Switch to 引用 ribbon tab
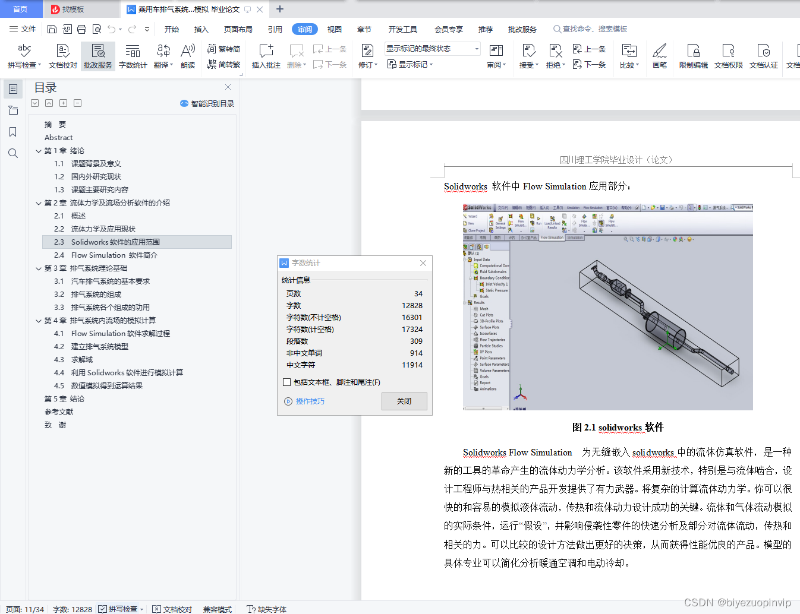Screen dimensions: 800x614 275,29
